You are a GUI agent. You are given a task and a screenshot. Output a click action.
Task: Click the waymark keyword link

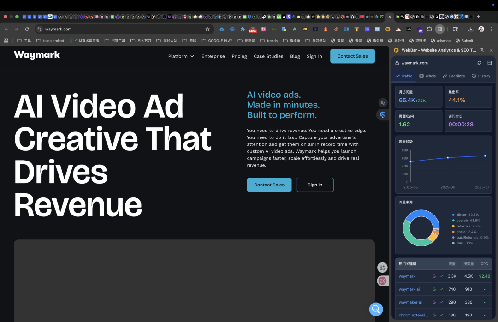tap(407, 276)
